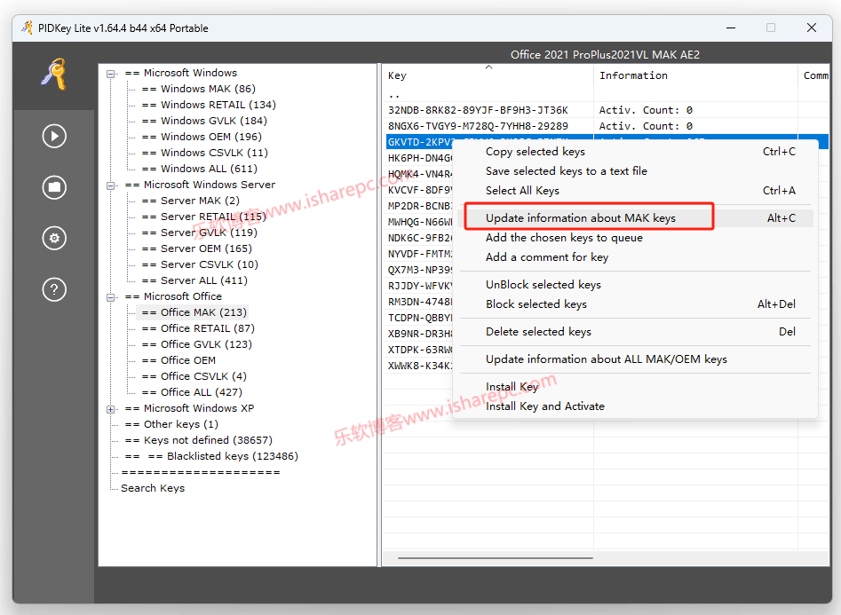This screenshot has height=615, width=841.
Task: Select key row 8NGX6-TVGY9-M728Q-7YHH8-29289
Action: click(606, 127)
